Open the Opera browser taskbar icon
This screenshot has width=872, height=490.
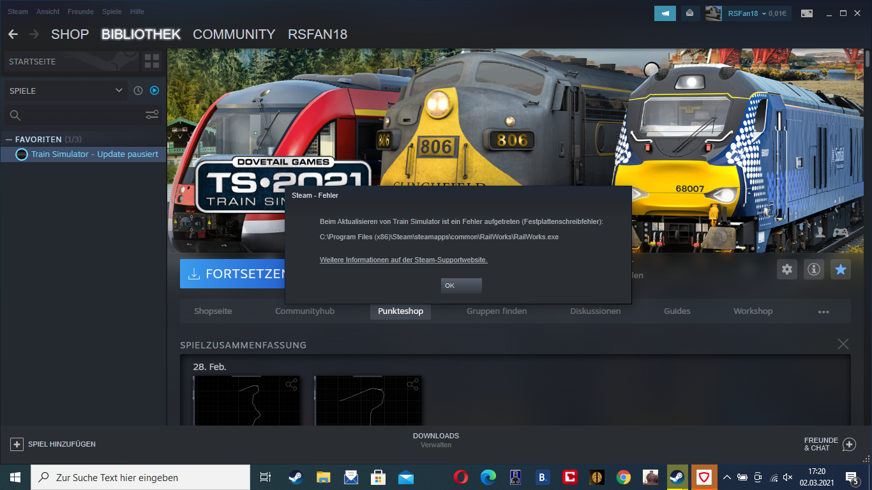[x=461, y=477]
